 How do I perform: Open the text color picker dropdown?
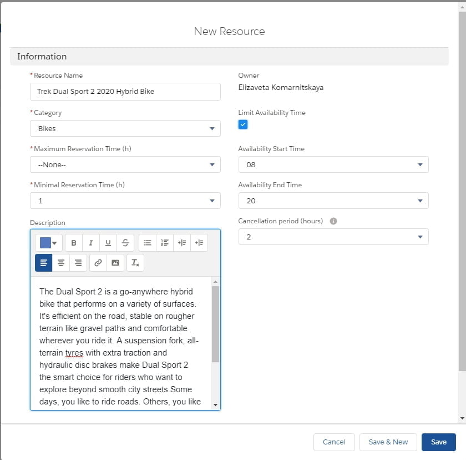point(49,243)
